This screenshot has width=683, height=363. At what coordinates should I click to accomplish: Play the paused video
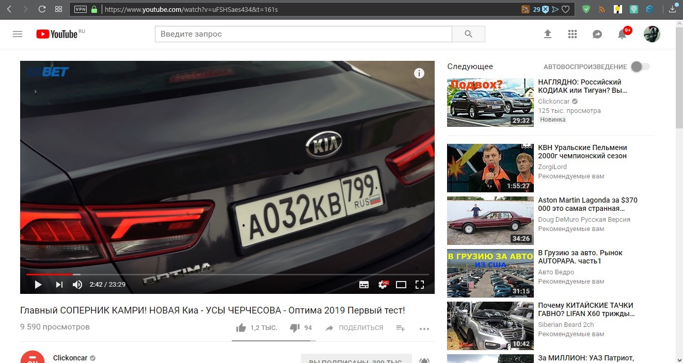click(38, 285)
